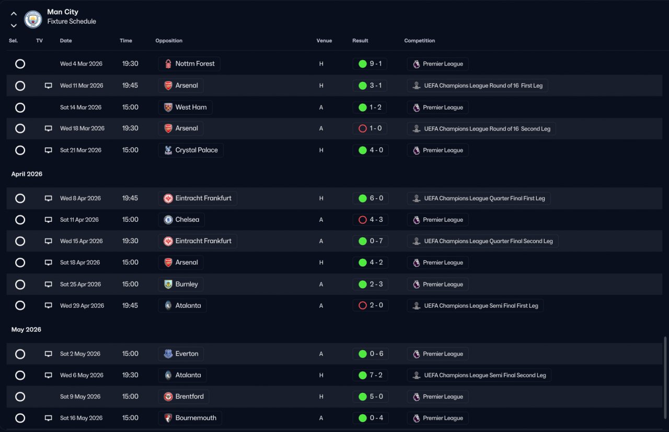Click the TV icon on Arsenal 11 Mar row

pos(49,86)
